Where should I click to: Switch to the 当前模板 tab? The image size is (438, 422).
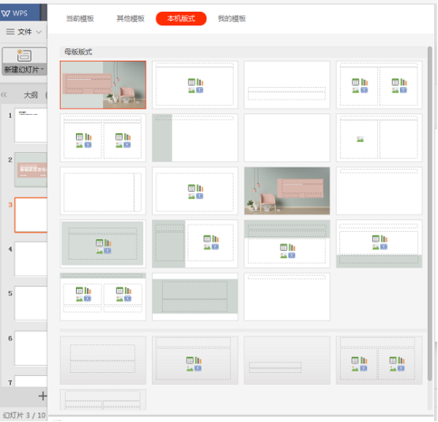click(80, 19)
